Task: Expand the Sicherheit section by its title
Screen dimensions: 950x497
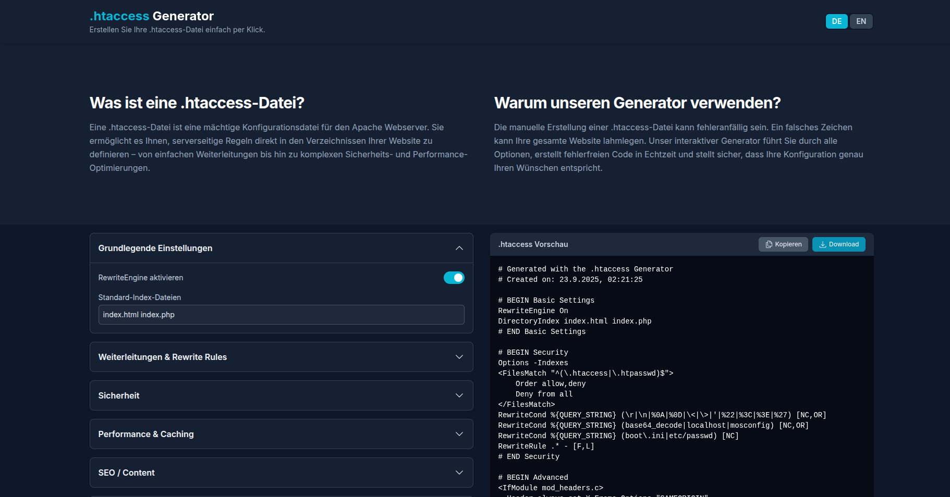Action: click(x=119, y=395)
